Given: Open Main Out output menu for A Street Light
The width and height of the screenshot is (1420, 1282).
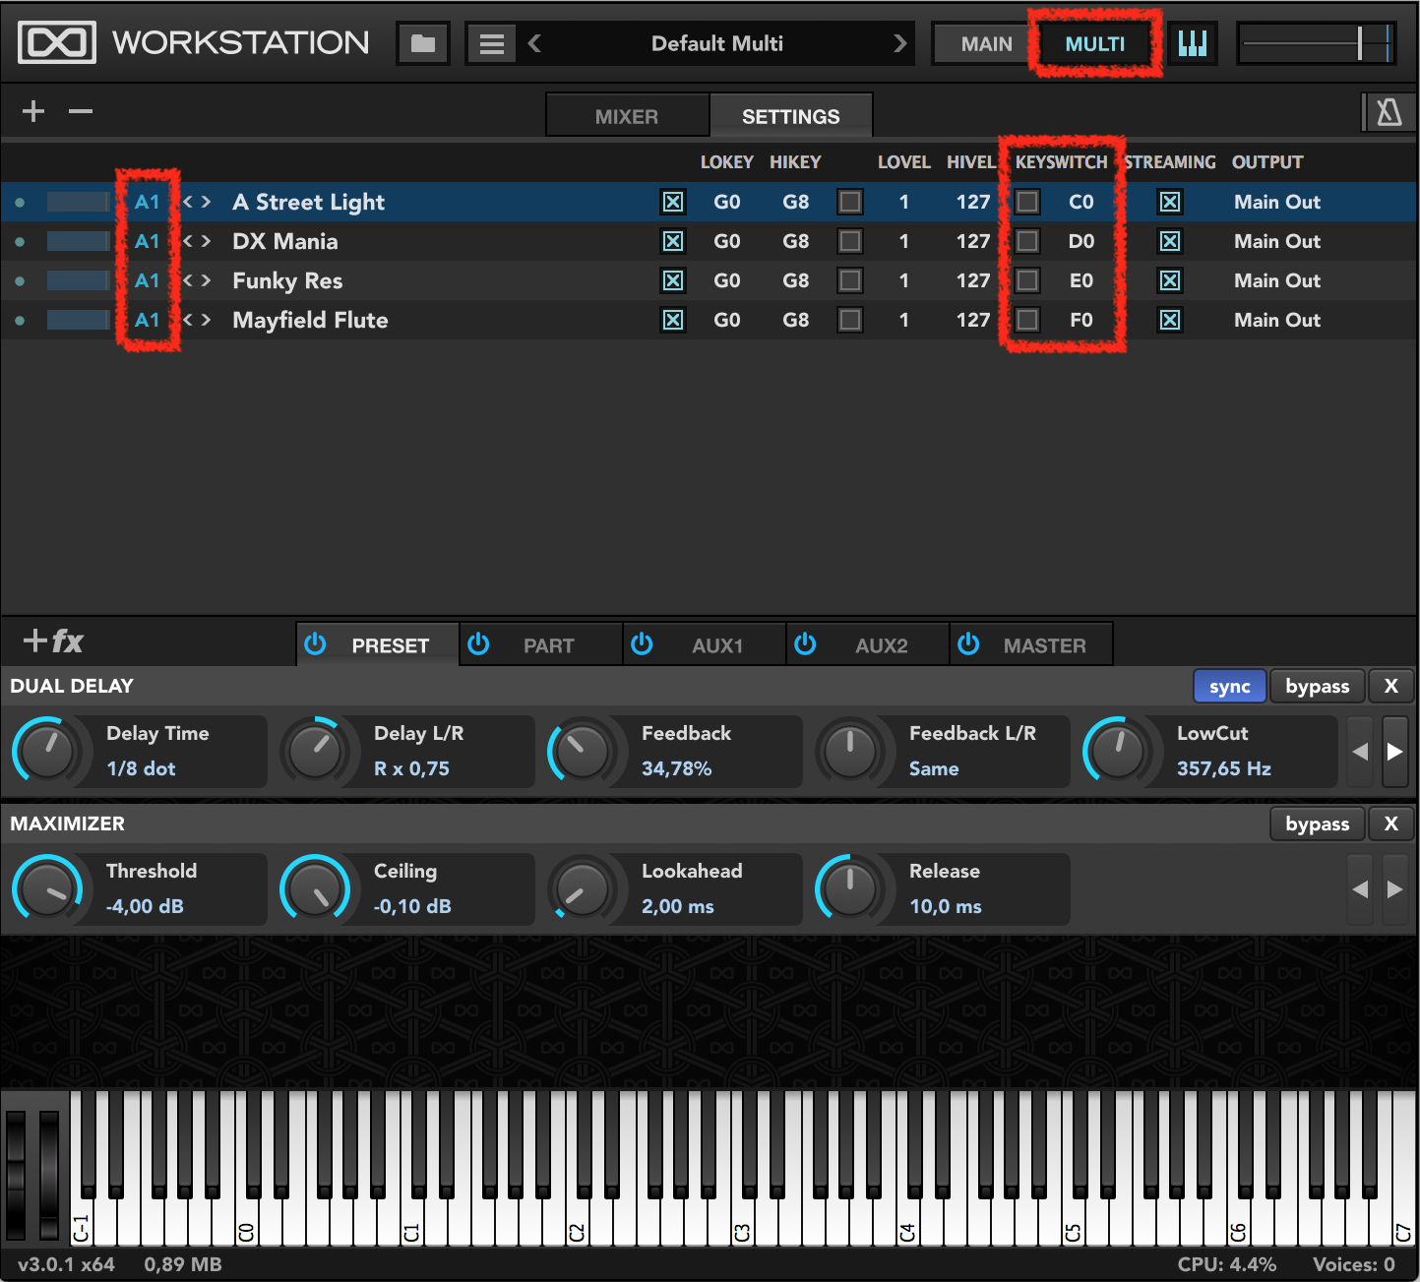Looking at the screenshot, I should point(1277,202).
